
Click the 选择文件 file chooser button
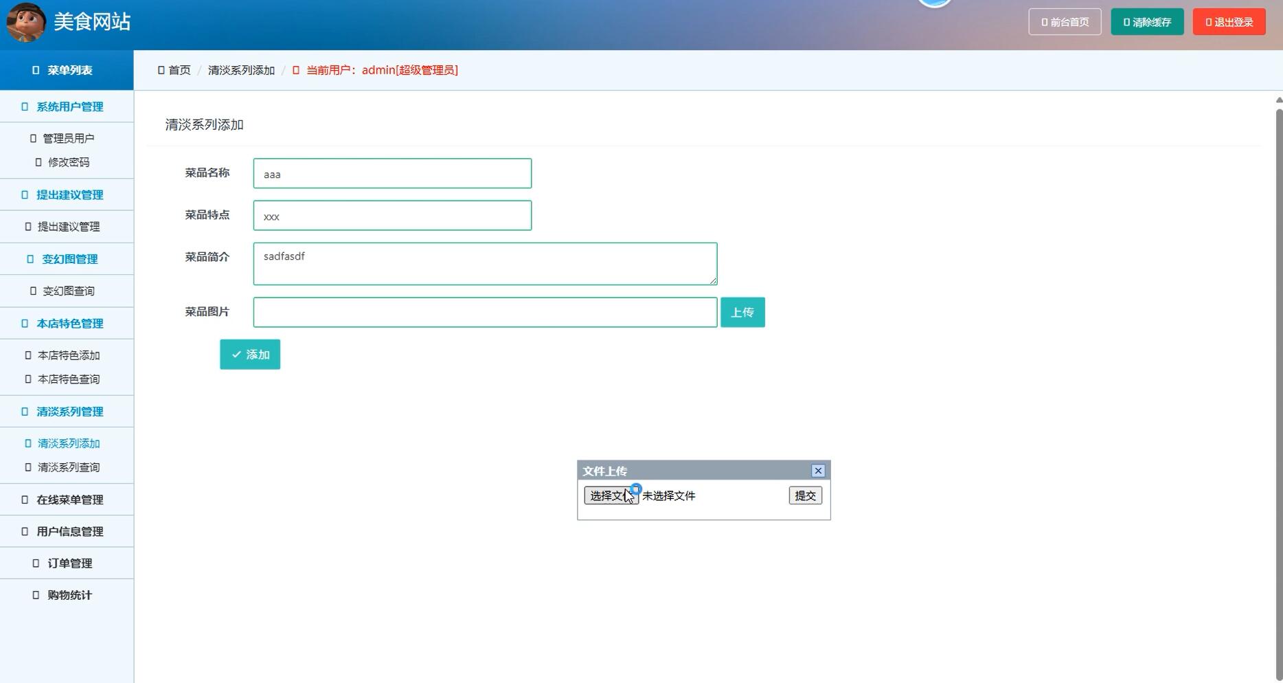(610, 495)
